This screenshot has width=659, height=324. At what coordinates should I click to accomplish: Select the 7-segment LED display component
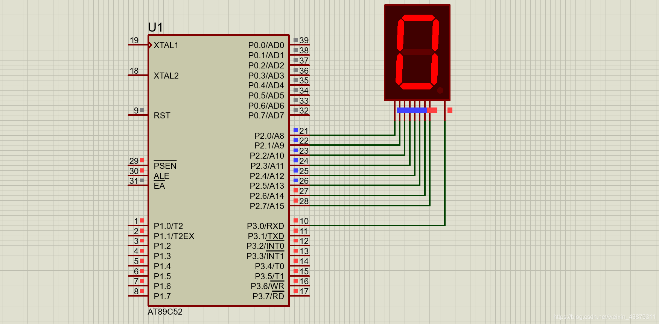coord(417,53)
